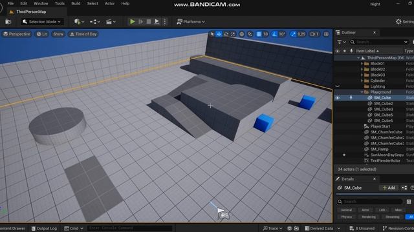Open the Actor menu
The image size is (414, 232).
(109, 3)
